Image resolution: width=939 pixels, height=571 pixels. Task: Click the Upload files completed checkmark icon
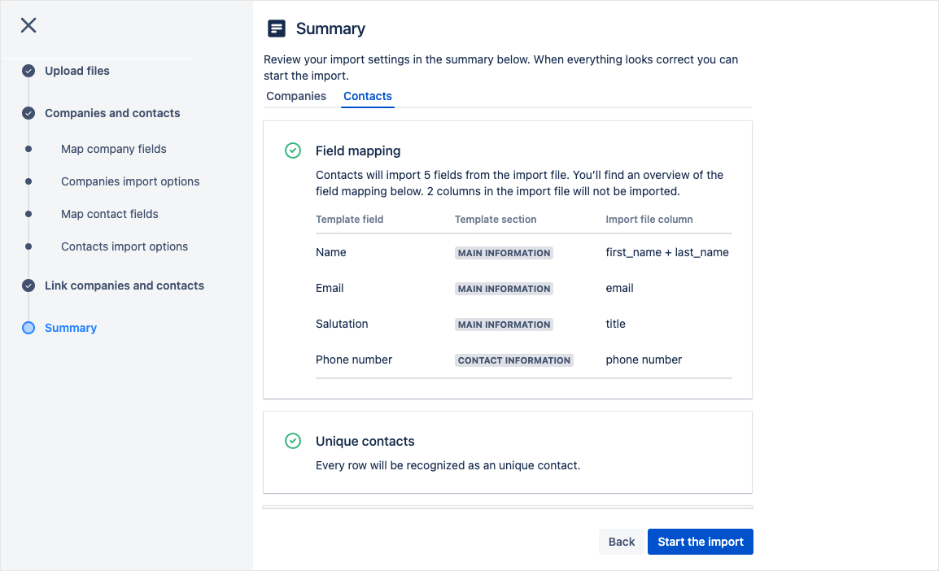(x=28, y=71)
